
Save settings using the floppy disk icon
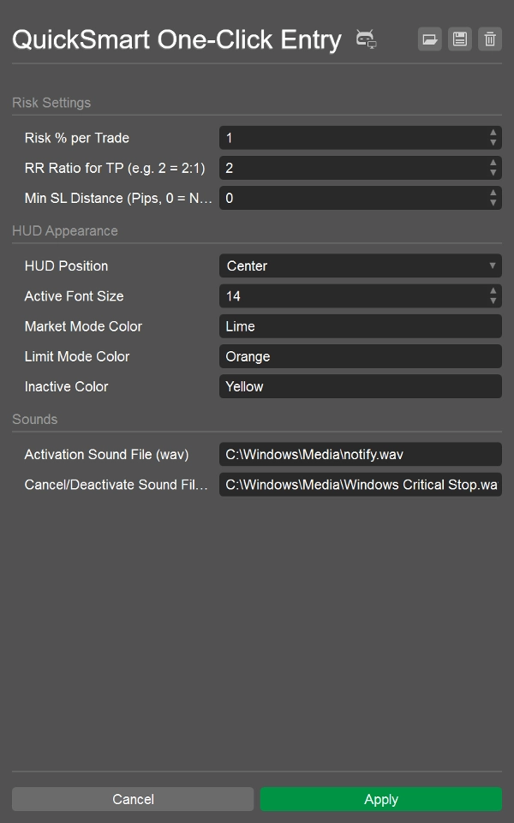tap(459, 39)
